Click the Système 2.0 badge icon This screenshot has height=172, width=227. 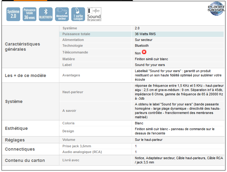(13, 14)
